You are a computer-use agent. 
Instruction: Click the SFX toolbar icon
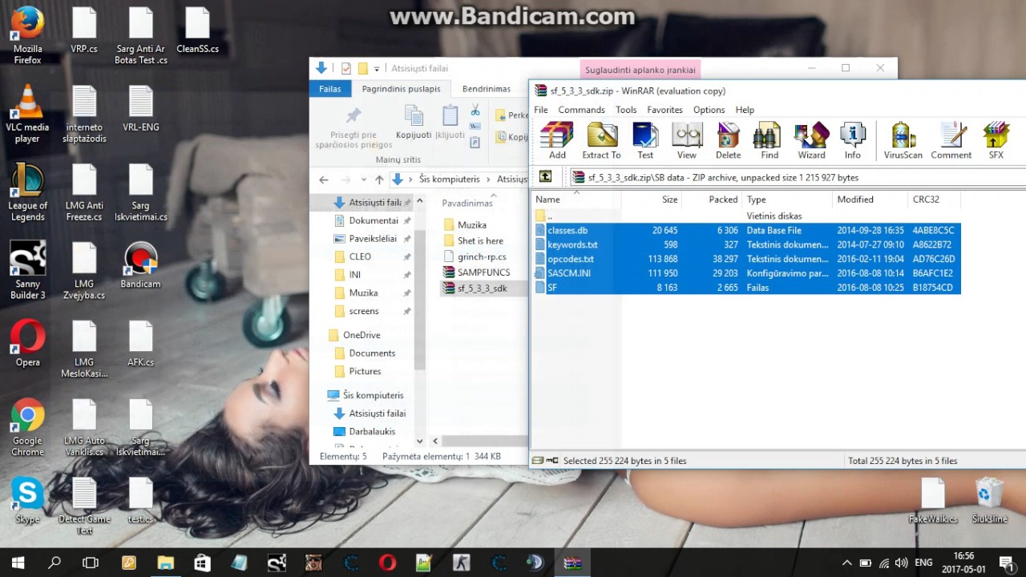click(996, 140)
